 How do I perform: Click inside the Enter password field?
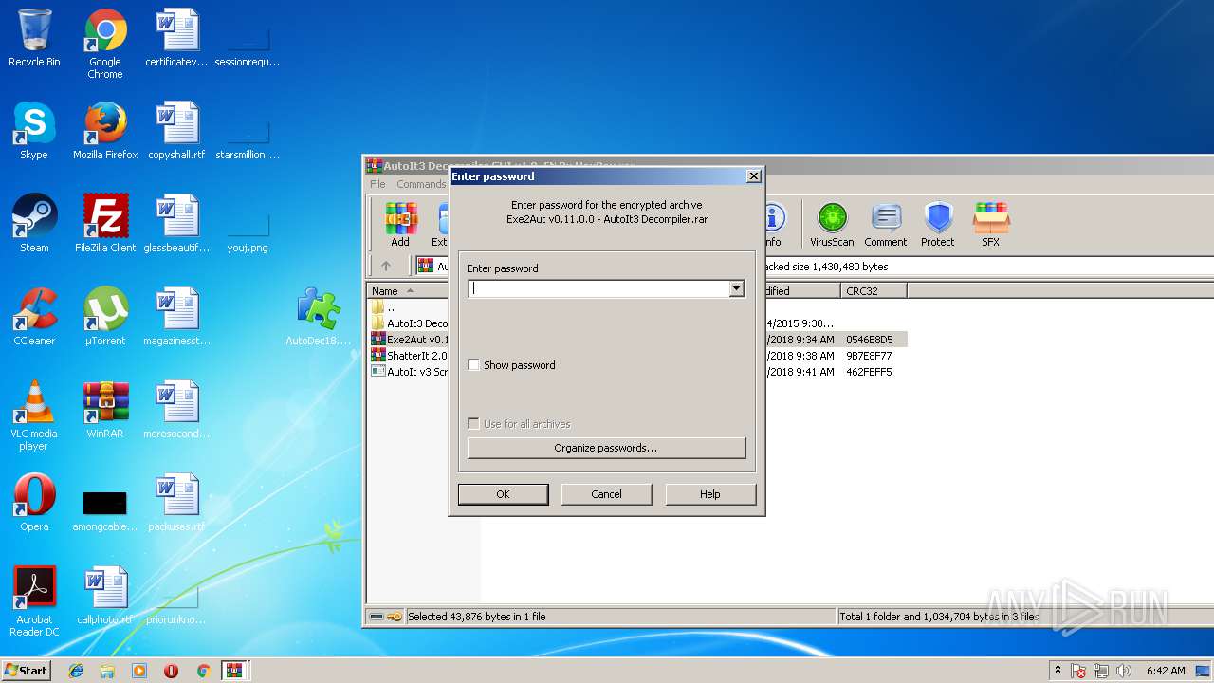click(598, 288)
